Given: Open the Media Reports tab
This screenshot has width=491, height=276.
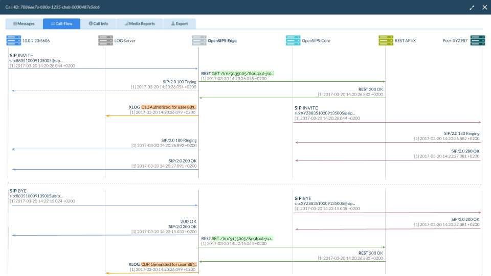Looking at the screenshot, I should pyautogui.click(x=139, y=24).
